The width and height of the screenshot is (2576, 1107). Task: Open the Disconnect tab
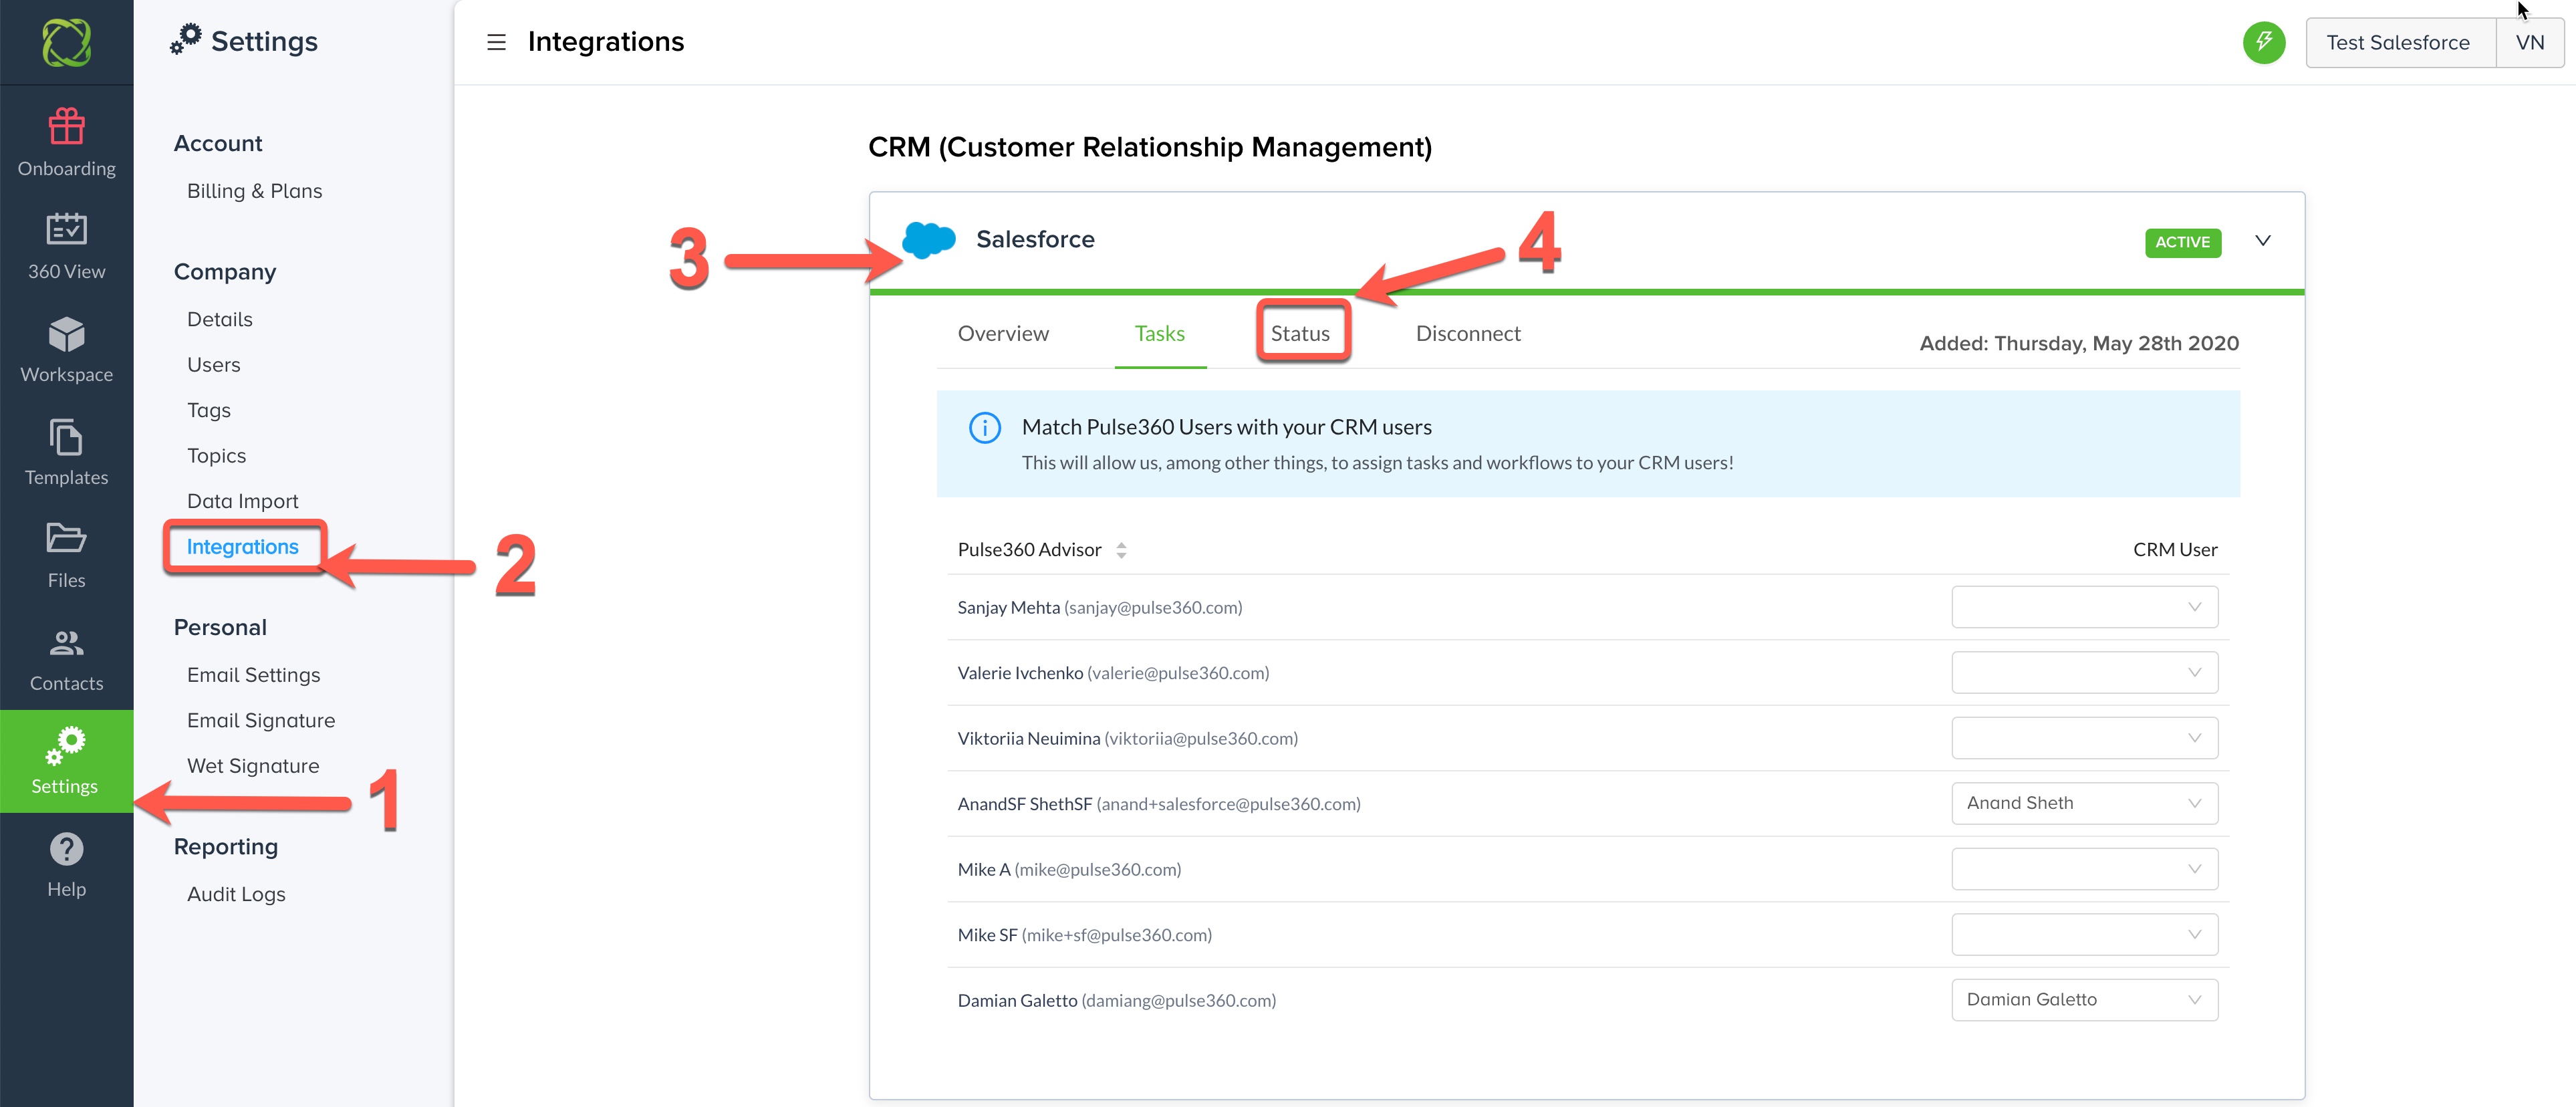pyautogui.click(x=1467, y=333)
